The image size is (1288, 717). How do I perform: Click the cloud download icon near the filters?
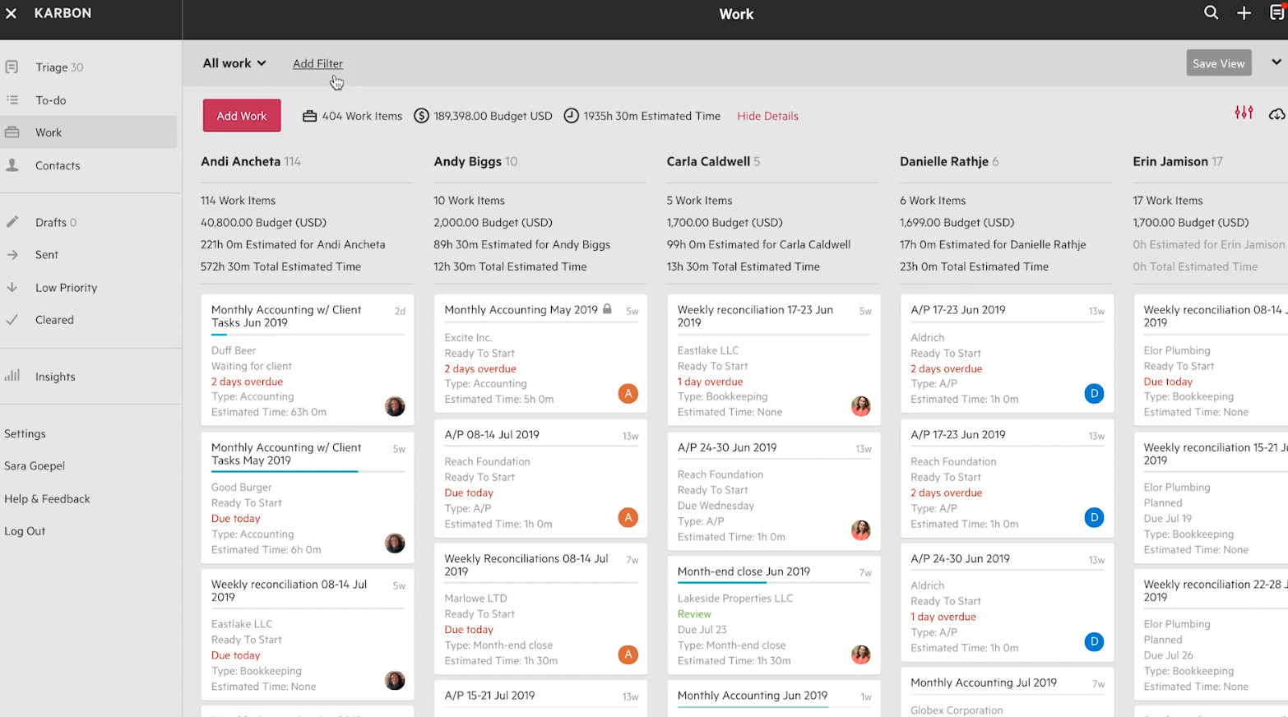[1276, 115]
